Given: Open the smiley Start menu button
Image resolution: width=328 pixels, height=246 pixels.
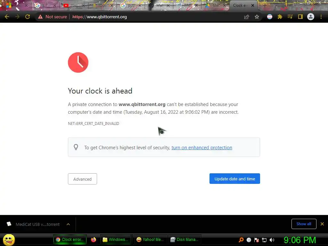Looking at the screenshot, I should pos(9,240).
